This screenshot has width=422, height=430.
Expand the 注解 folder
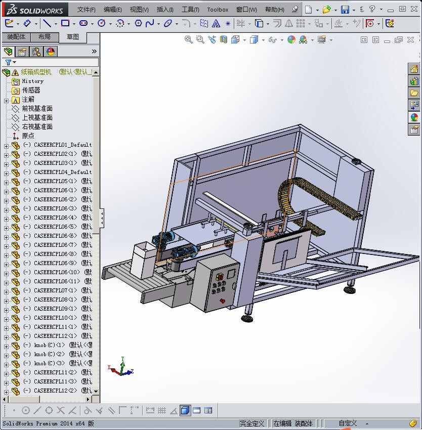tap(6, 101)
